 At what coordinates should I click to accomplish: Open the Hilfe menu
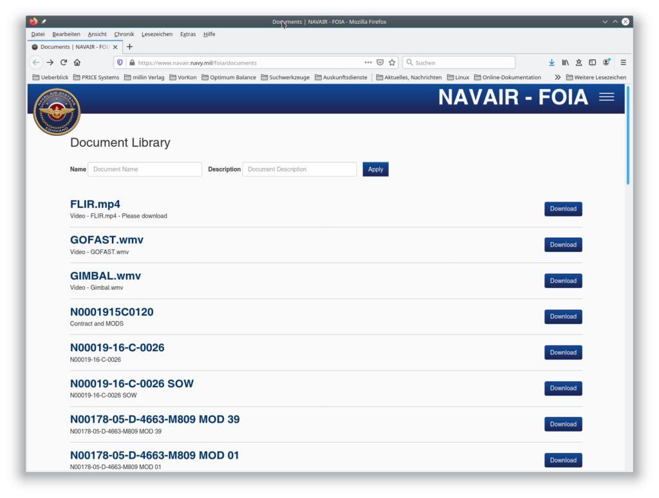pos(209,34)
